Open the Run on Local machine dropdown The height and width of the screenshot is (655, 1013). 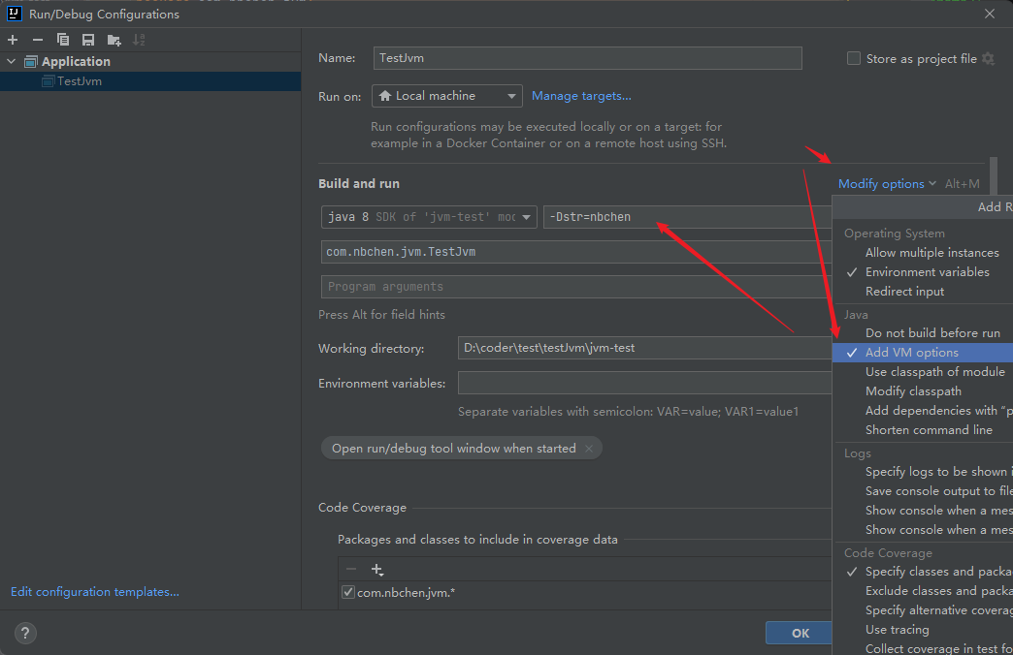coord(446,96)
